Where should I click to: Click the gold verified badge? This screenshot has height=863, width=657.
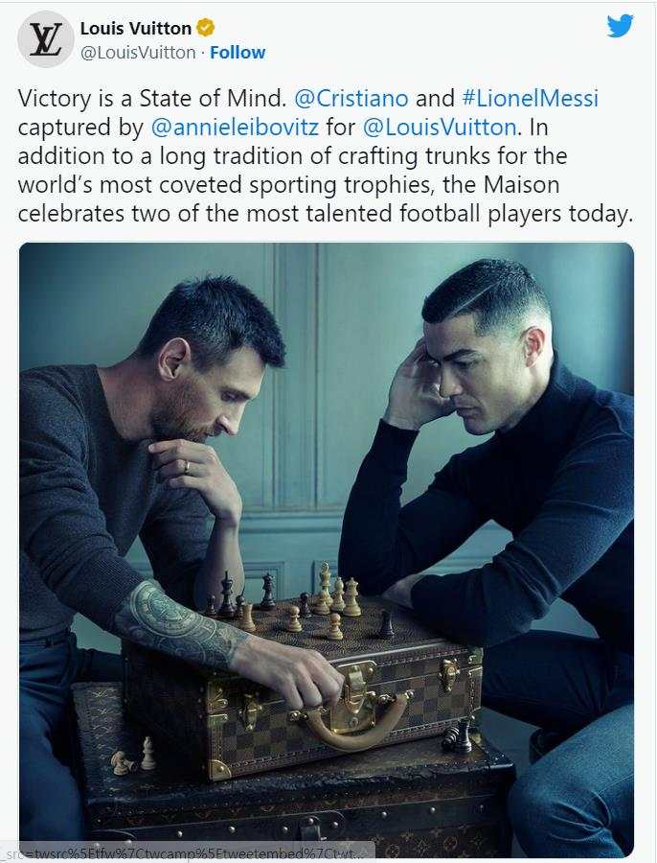pyautogui.click(x=206, y=27)
